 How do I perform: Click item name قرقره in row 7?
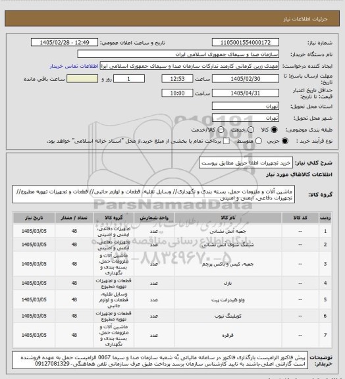(228, 336)
